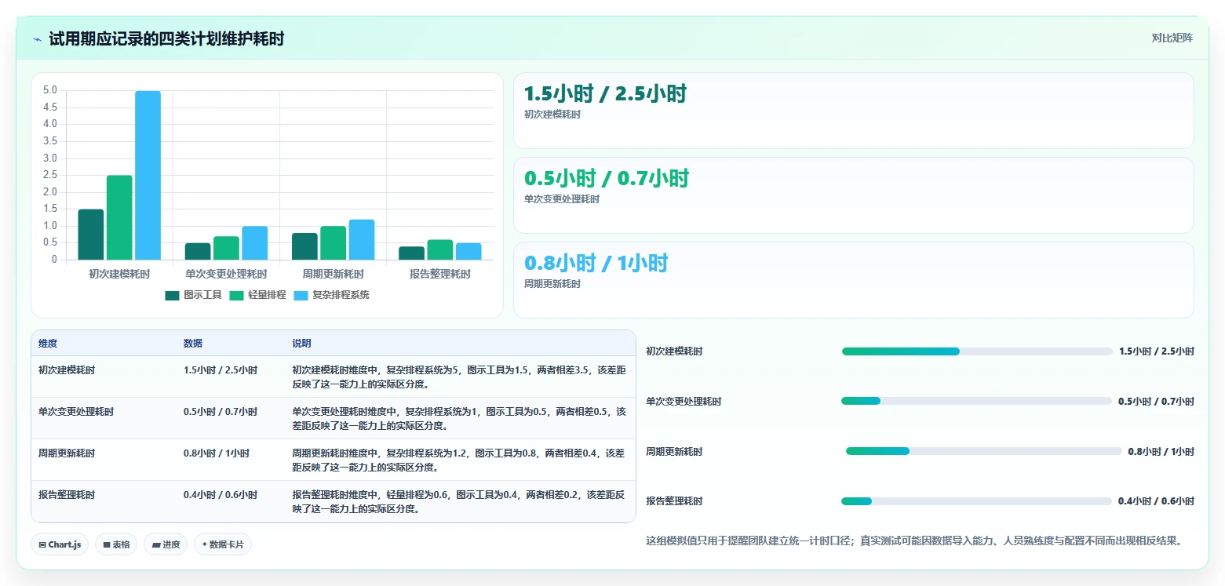Click the 进度 tag button
The width and height of the screenshot is (1225, 586).
[x=166, y=544]
